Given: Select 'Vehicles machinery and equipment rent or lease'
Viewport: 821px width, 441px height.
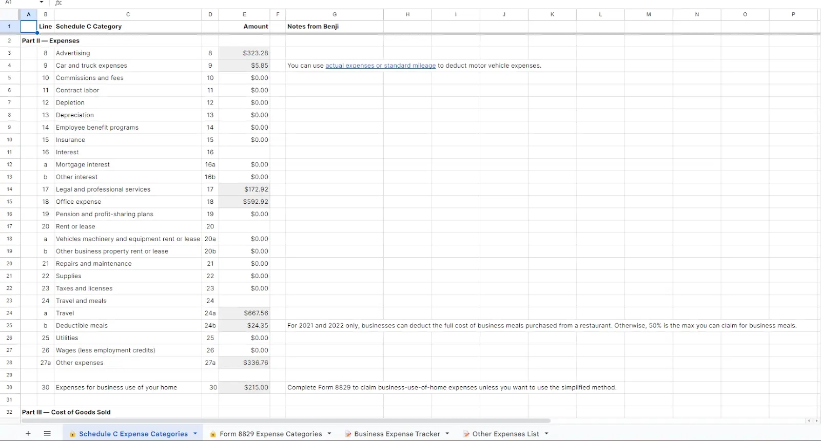Looking at the screenshot, I should pos(128,239).
